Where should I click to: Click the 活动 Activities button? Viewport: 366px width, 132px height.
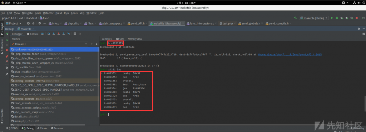tap(6, 3)
